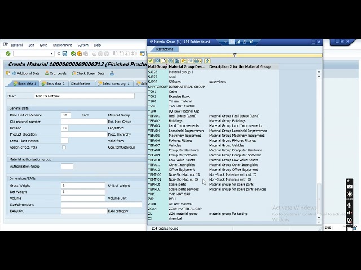Viewport: 361px width, 270px height.
Task: Open the Environment menu
Action: tap(63, 45)
